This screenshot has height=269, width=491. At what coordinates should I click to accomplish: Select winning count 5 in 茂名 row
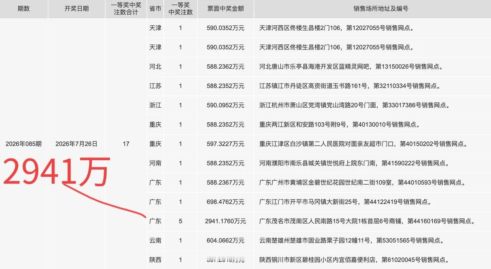pos(181,221)
